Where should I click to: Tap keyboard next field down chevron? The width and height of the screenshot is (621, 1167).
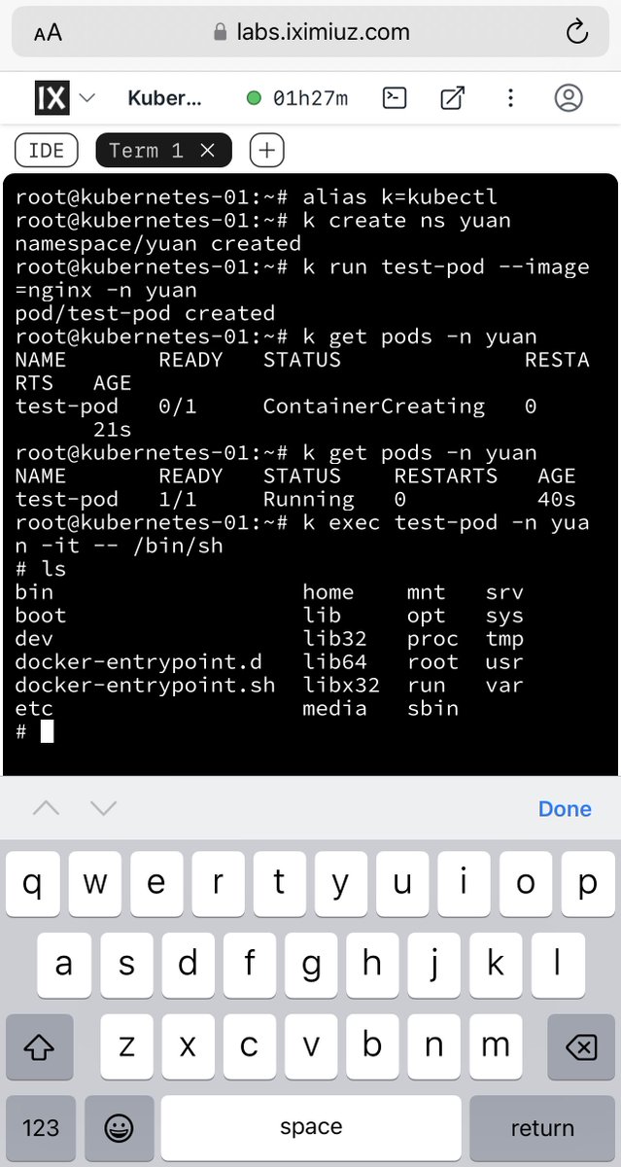tap(103, 808)
